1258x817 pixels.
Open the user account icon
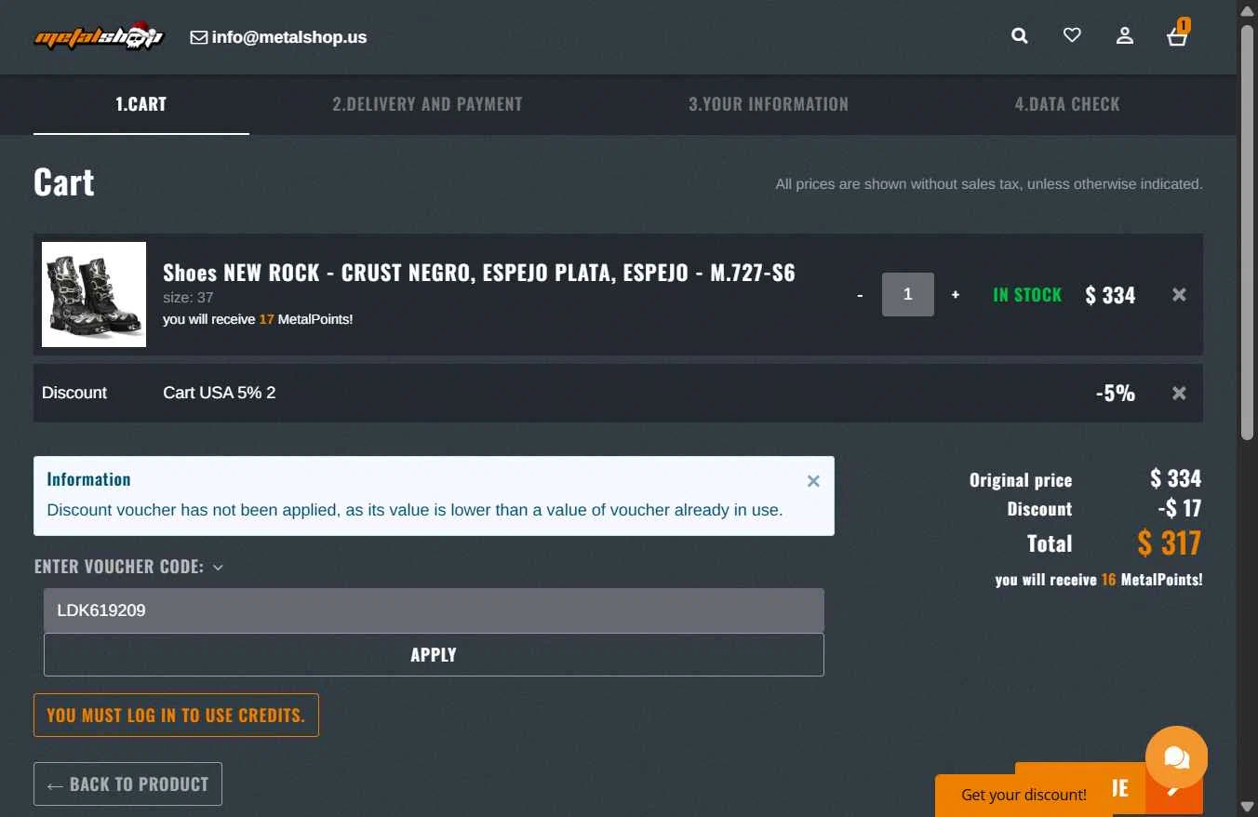[x=1125, y=36]
